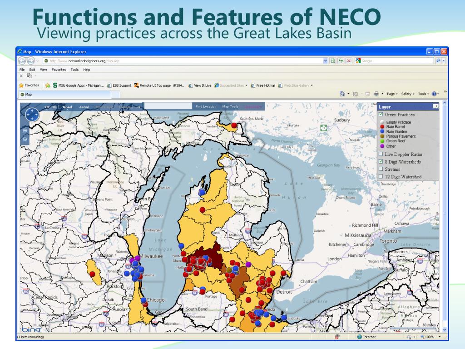Click the red marker west of Janesville
This screenshot has width=465, height=349.
(x=93, y=274)
